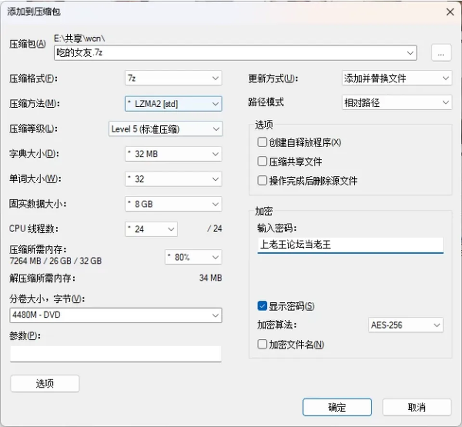
Task: Enable 创建自释放程序 checkbox
Action: tap(262, 142)
